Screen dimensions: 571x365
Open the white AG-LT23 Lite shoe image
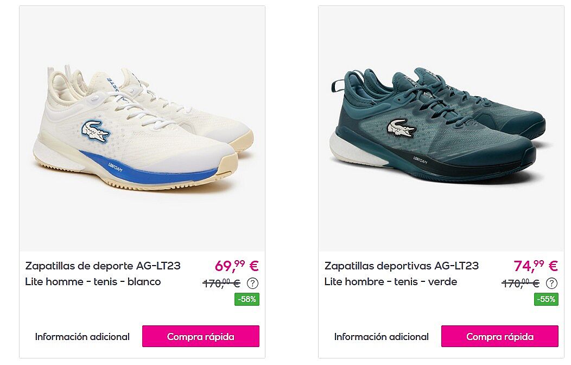pyautogui.click(x=142, y=129)
